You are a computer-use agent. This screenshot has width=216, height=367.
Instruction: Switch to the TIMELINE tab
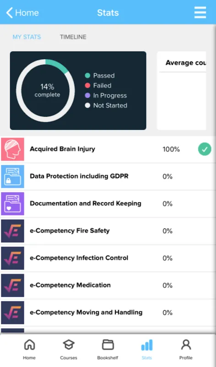[73, 37]
